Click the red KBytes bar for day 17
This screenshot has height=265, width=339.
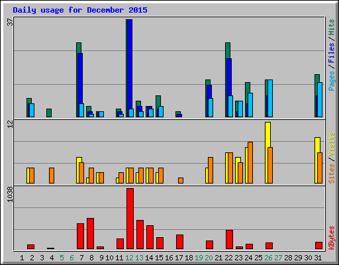click(x=179, y=242)
